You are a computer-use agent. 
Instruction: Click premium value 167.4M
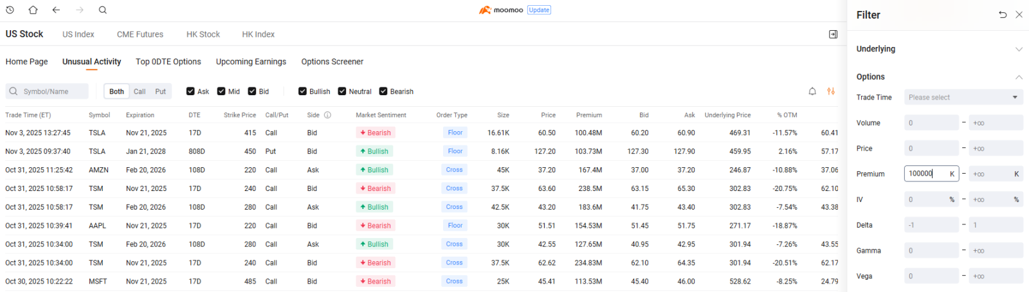pyautogui.click(x=590, y=170)
